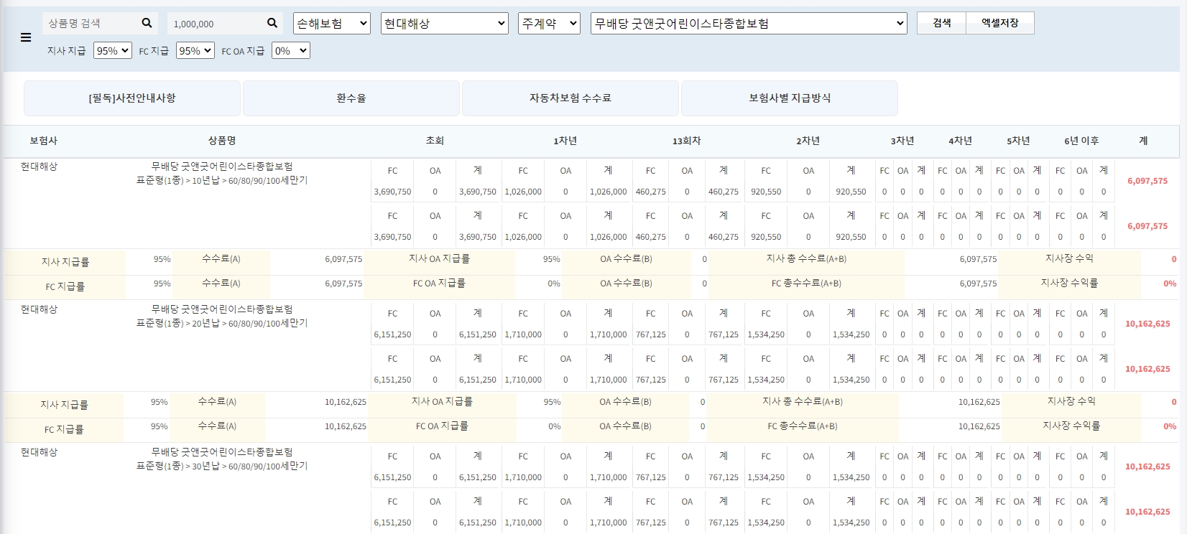The height and width of the screenshot is (534, 1187).
Task: Open the 주계약 contract type dropdown
Action: coord(549,23)
